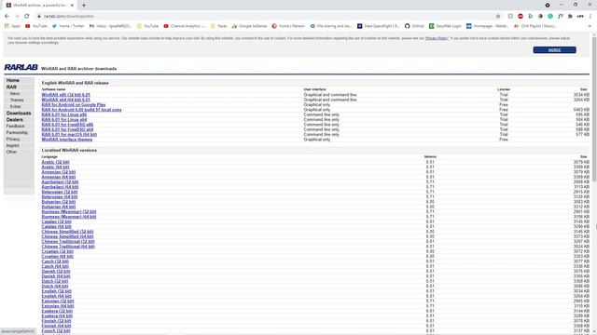This screenshot has width=597, height=335.
Task: Open the Extensions puzzle piece menu
Action: 570,17
